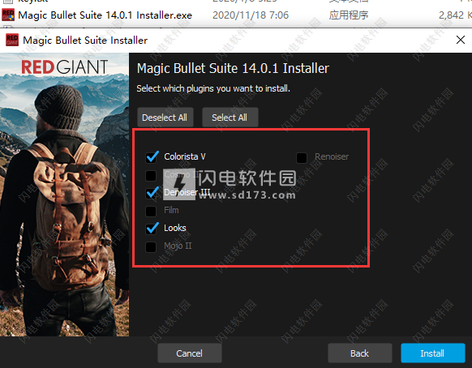
Task: Tick the Film plugin checkbox
Action: [x=151, y=211]
